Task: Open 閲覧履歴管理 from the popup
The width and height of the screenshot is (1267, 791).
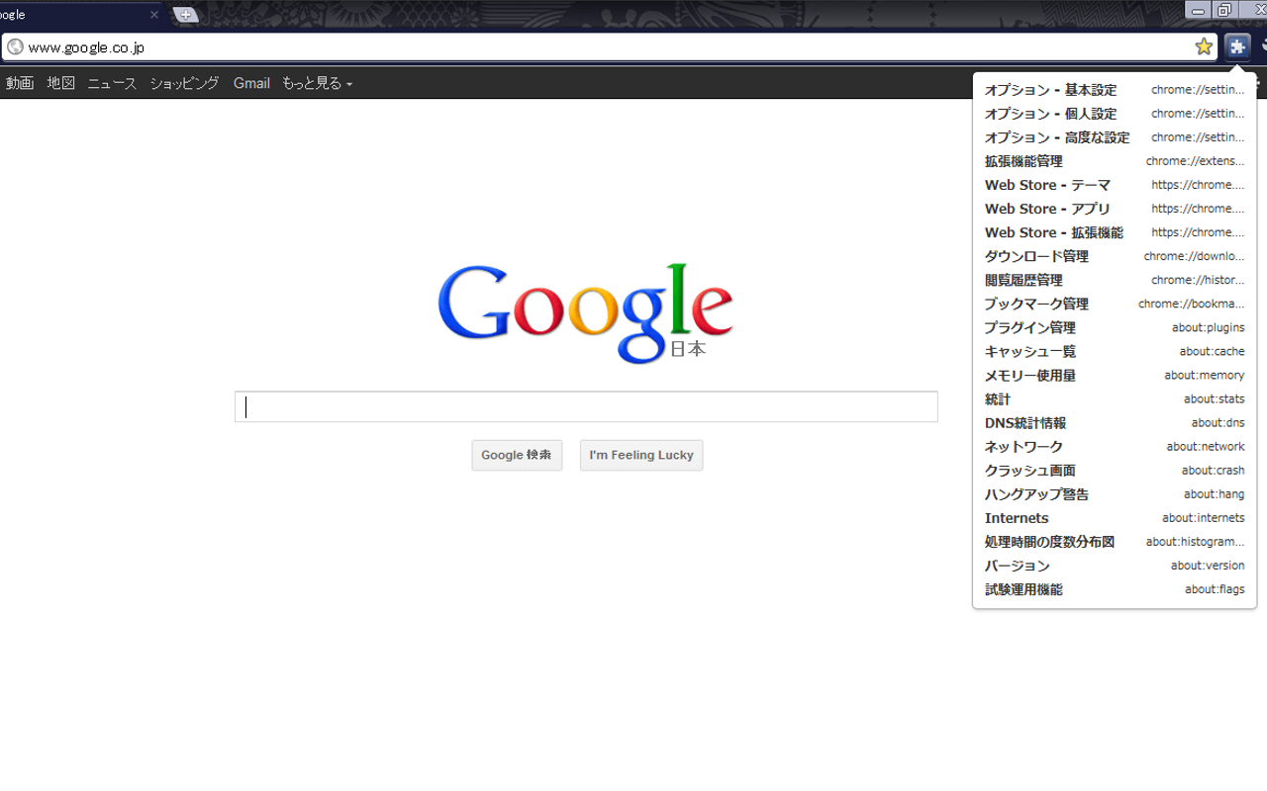Action: coord(1115,280)
